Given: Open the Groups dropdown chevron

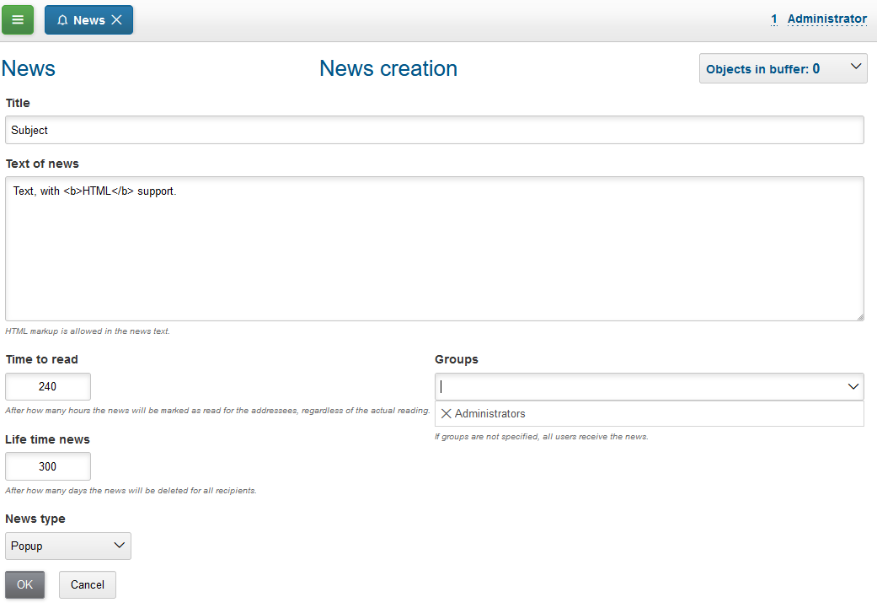Looking at the screenshot, I should tap(853, 386).
